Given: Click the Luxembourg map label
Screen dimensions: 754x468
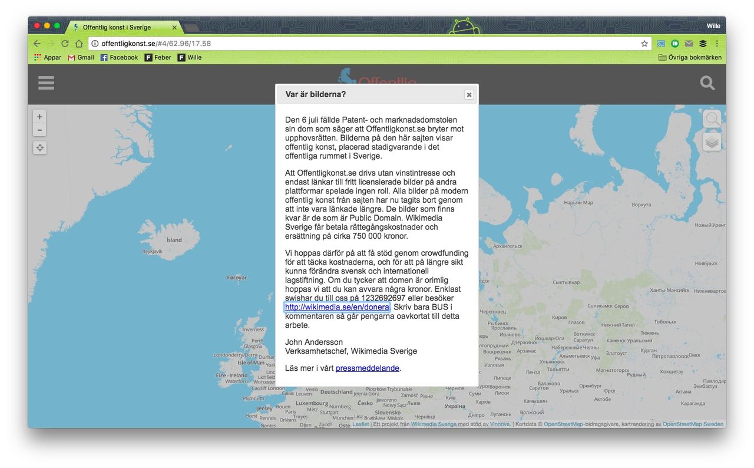Looking at the screenshot, I should [312, 404].
